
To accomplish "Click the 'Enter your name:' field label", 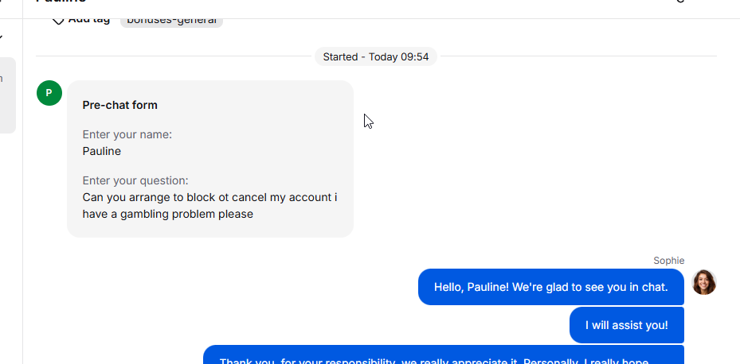I will coord(127,134).
